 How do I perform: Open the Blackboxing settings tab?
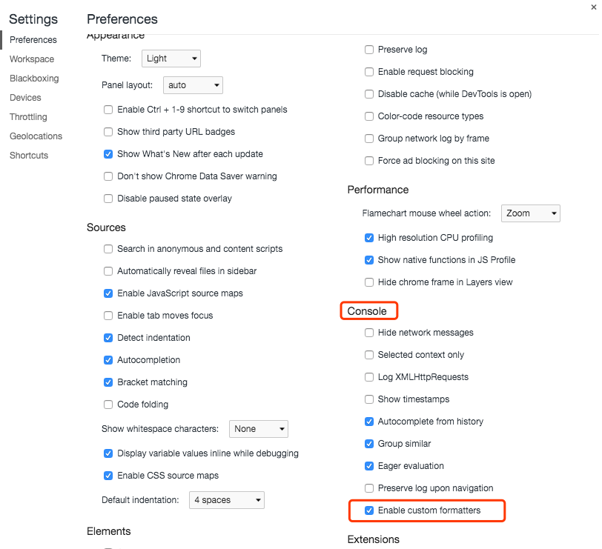(34, 79)
